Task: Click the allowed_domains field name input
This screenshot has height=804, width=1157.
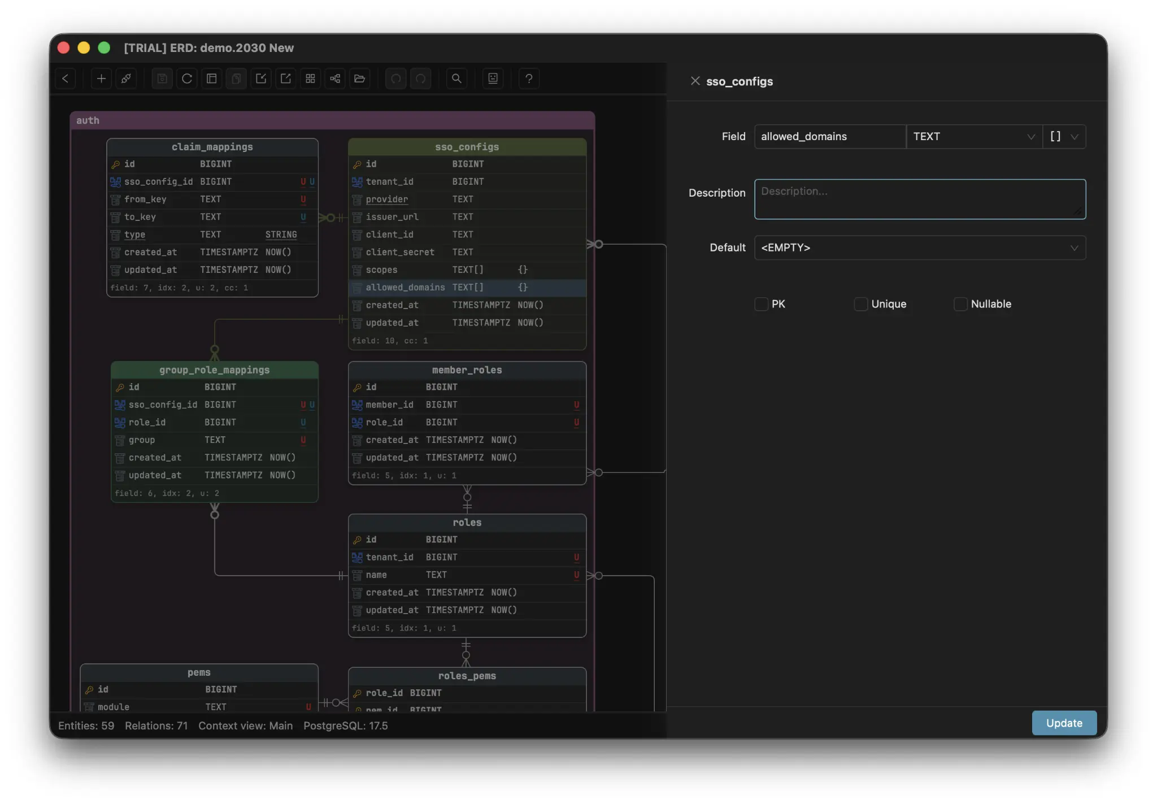Action: tap(830, 137)
